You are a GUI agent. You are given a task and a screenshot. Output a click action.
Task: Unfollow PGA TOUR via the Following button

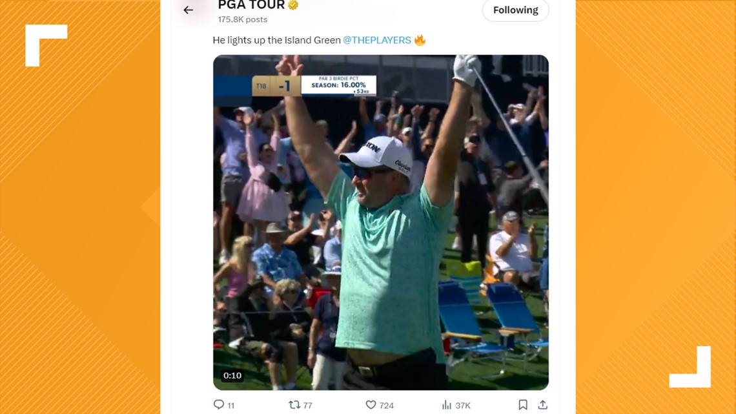click(515, 10)
